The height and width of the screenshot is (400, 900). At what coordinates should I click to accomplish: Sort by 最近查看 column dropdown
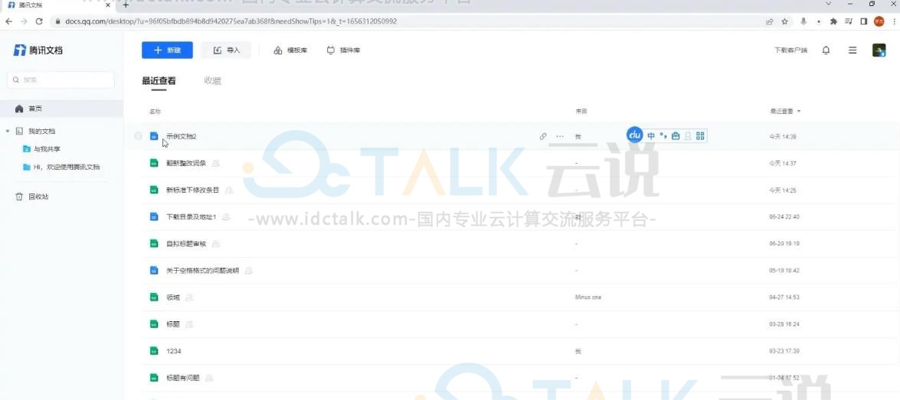(785, 111)
